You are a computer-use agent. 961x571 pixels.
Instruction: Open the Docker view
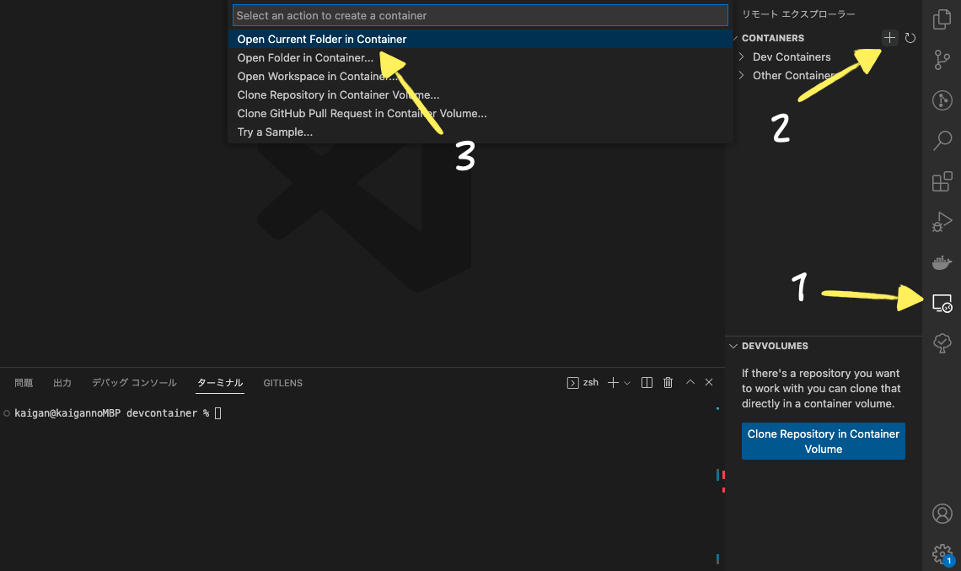click(x=942, y=262)
